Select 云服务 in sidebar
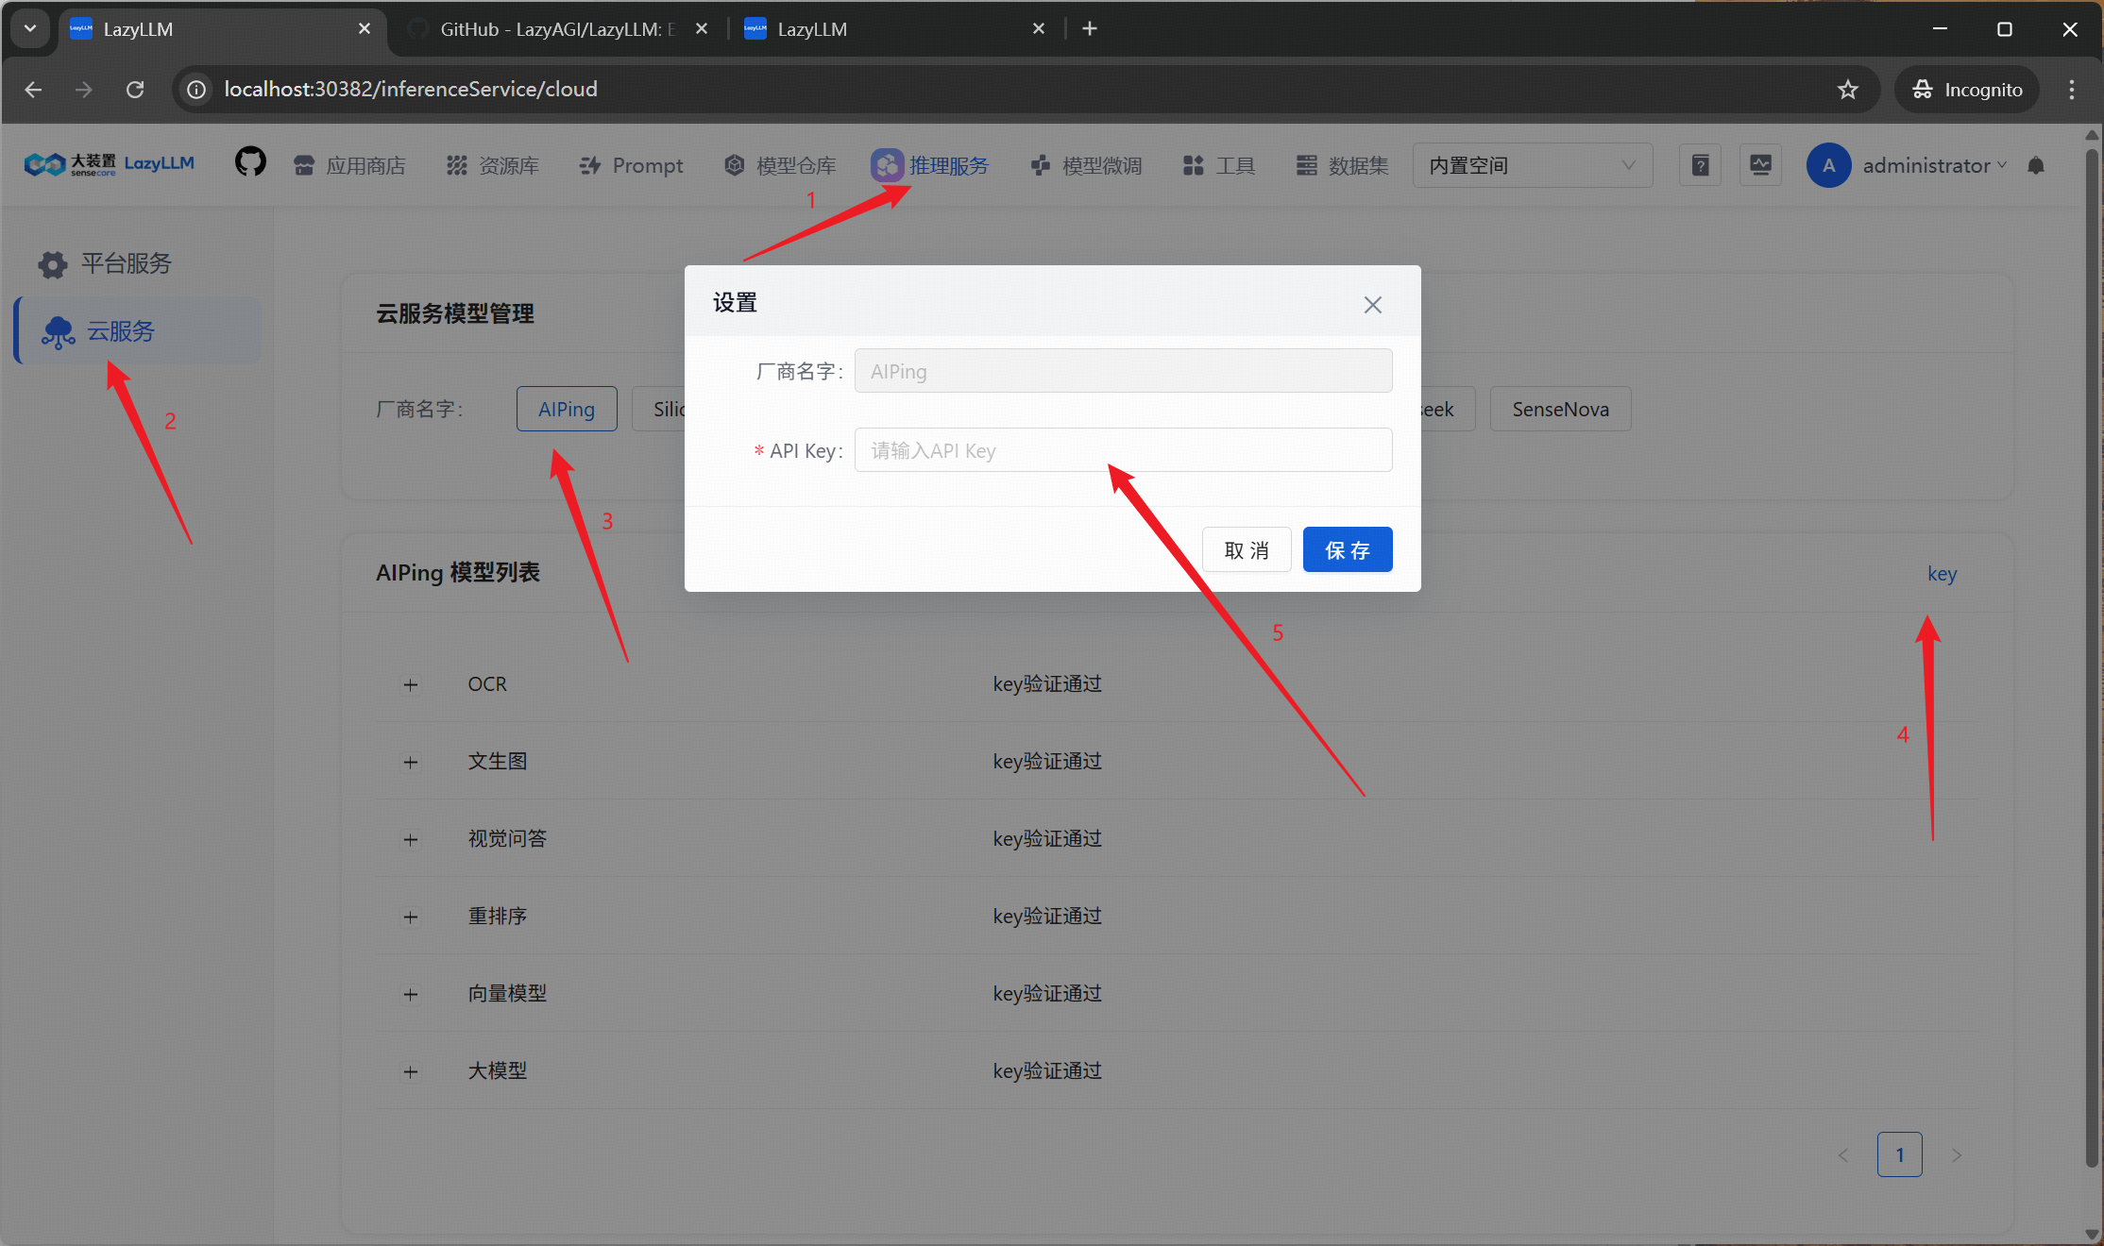Viewport: 2104px width, 1246px height. pyautogui.click(x=120, y=331)
